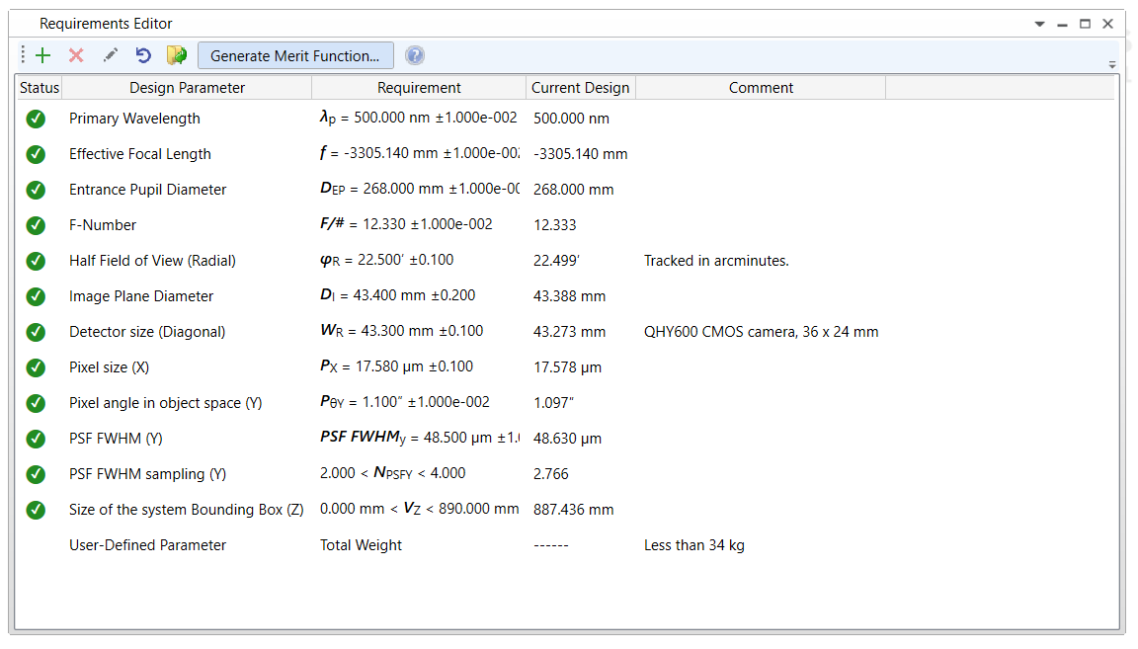Delete requirement using the red X icon
The image size is (1138, 649).
(x=76, y=55)
